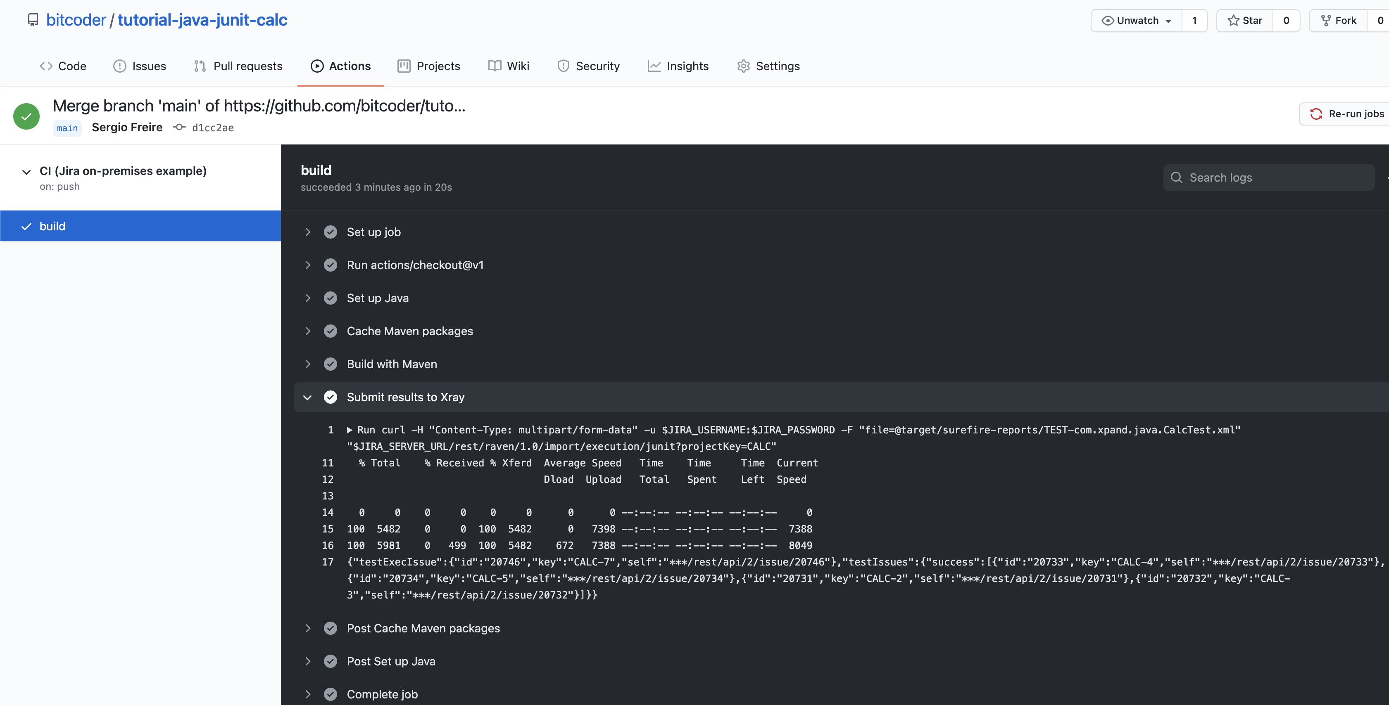Collapse the CI (Jira on-premises example) workflow

pos(26,172)
